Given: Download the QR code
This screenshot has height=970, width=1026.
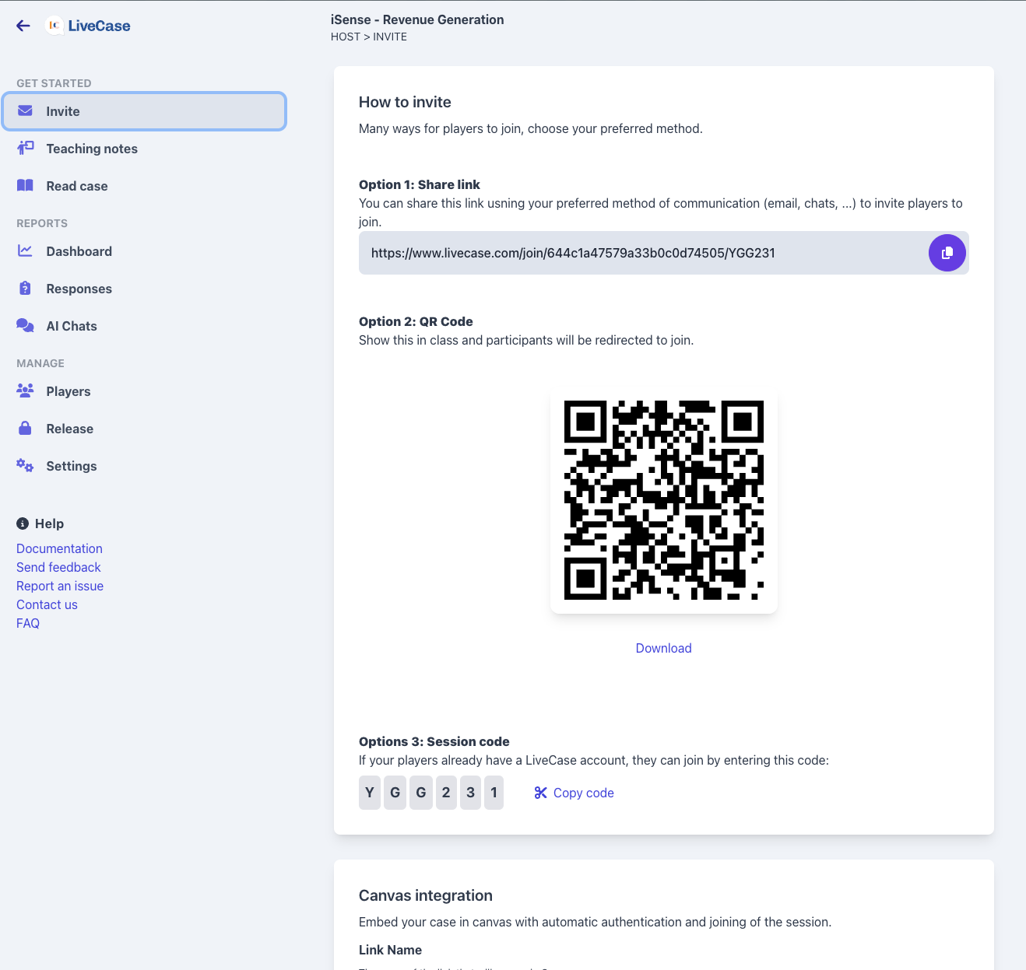Looking at the screenshot, I should point(663,648).
